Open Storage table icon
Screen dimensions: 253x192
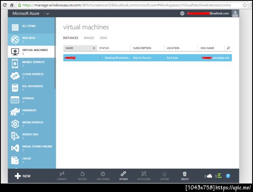[x=15, y=100]
